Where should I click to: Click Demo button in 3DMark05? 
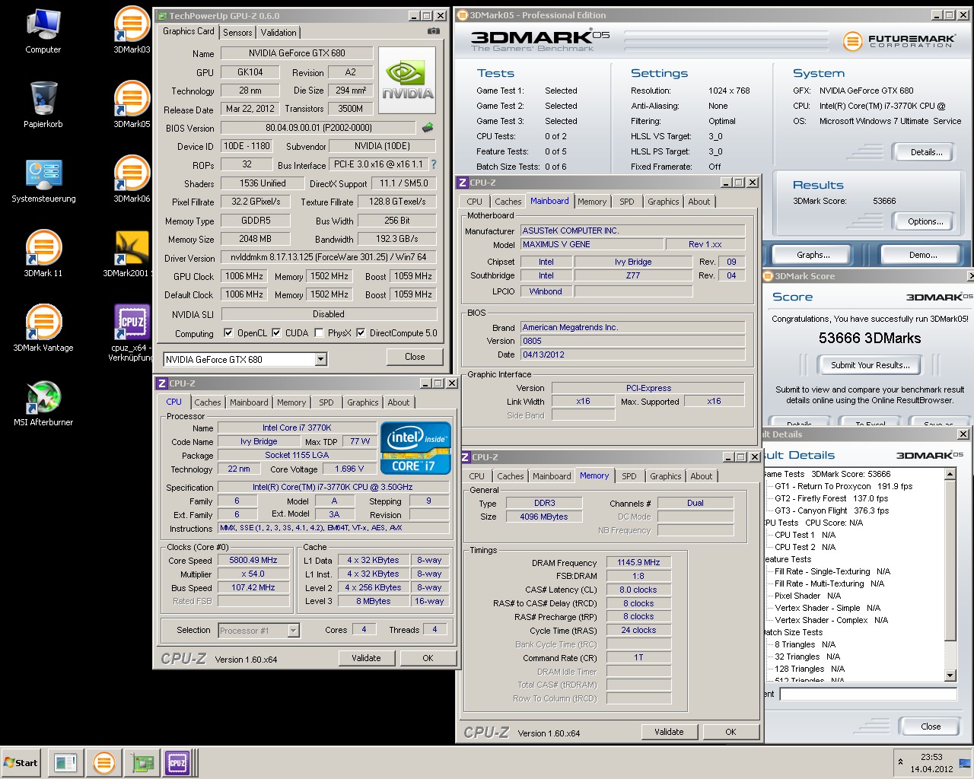[922, 255]
